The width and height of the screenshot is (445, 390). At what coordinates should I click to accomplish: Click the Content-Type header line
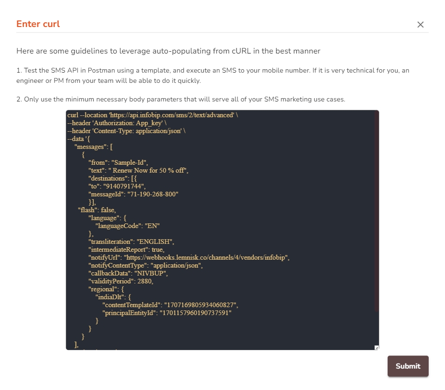tap(126, 131)
